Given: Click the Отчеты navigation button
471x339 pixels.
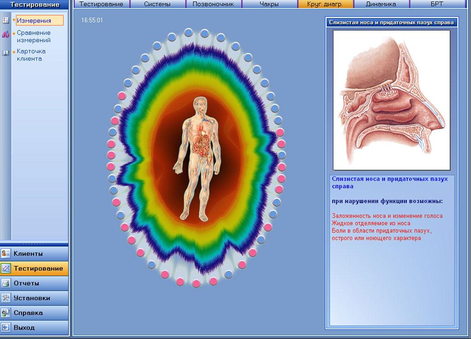Looking at the screenshot, I should point(34,283).
